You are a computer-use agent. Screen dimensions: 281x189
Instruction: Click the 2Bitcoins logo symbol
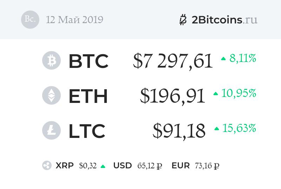[183, 20]
